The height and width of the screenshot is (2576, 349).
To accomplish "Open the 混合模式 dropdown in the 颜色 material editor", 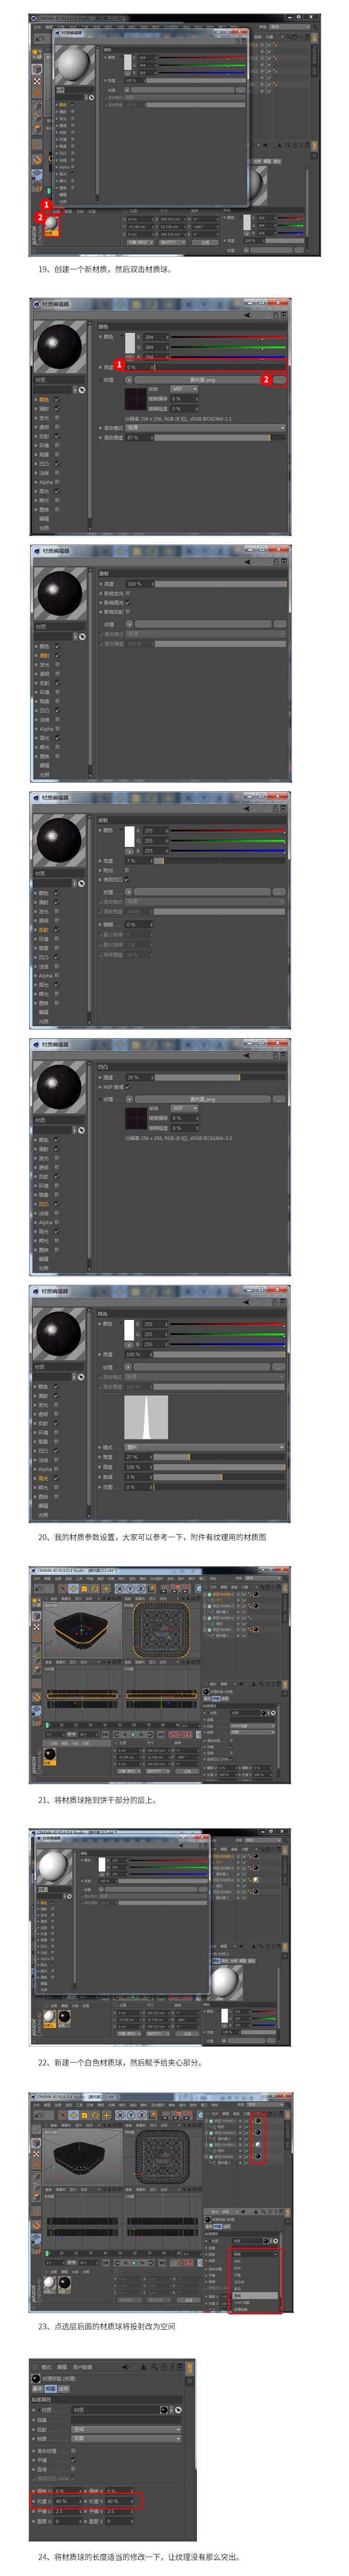I will coord(206,427).
